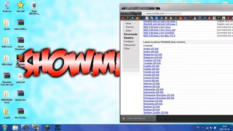Download Arabic (64 bit) version
The height and width of the screenshot is (131, 233).
151,52
